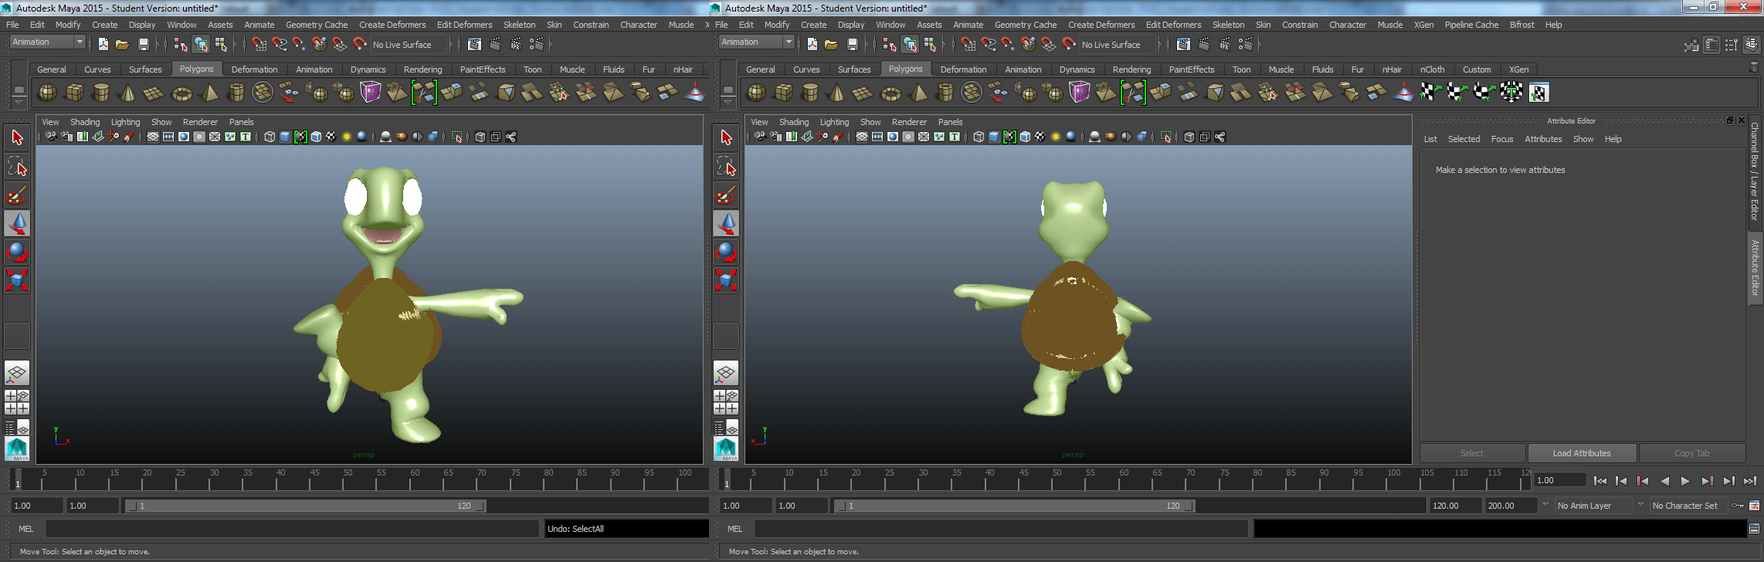
Task: Open Animation menu set dropdown in right window
Action: coord(789,42)
